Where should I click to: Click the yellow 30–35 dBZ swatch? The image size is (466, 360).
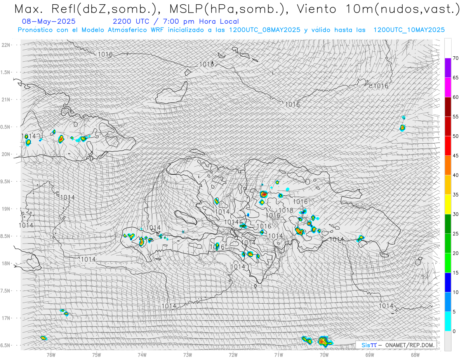point(448,204)
